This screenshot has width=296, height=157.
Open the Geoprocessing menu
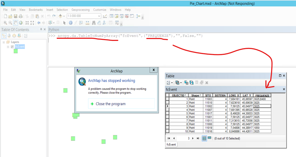(x=81, y=10)
